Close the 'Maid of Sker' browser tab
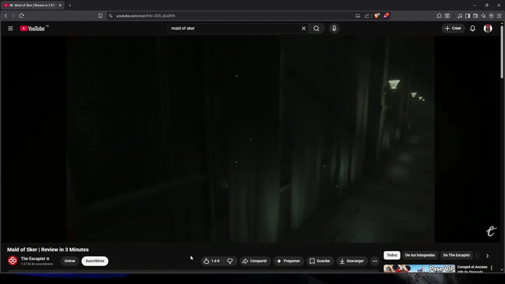This screenshot has height=284, width=505. (60, 5)
